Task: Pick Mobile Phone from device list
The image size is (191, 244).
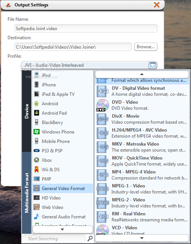Action: pos(63,141)
